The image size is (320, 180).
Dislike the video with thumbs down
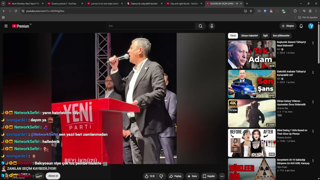pyautogui.click(x=161, y=176)
